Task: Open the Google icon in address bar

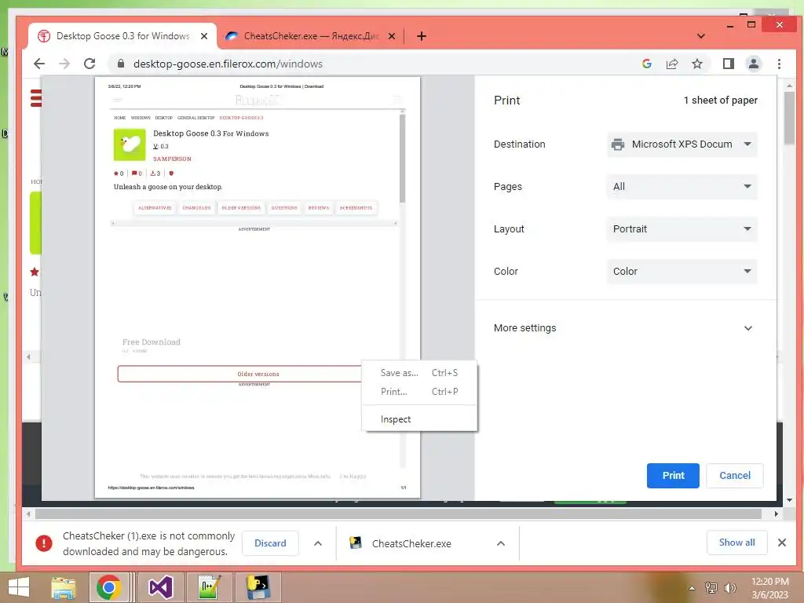Action: (x=647, y=64)
